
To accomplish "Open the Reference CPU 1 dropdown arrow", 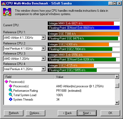I will point(43,38).
